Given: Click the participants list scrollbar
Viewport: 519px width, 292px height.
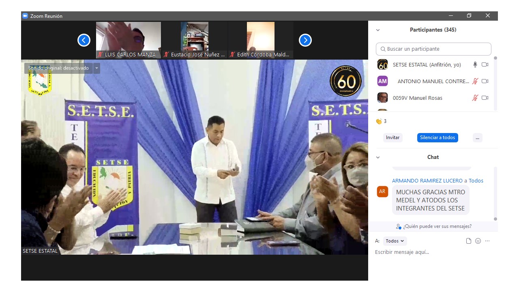Looking at the screenshot, I should tap(495, 83).
